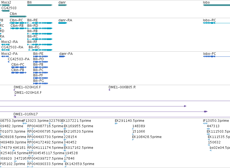Image resolution: width=230 pixels, height=168 pixels.
Task: Open the Mocs2-RA transcript
Action: [x=5, y=45]
